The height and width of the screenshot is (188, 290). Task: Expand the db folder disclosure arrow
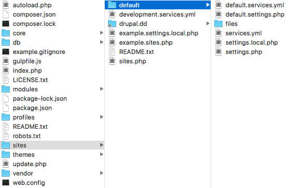tap(102, 42)
